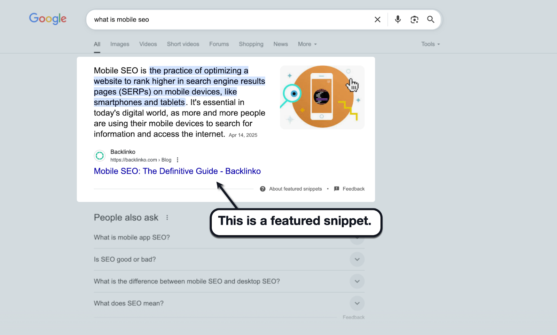The width and height of the screenshot is (557, 335).
Task: Open the mobile phone illustration thumbnail
Action: click(x=322, y=97)
